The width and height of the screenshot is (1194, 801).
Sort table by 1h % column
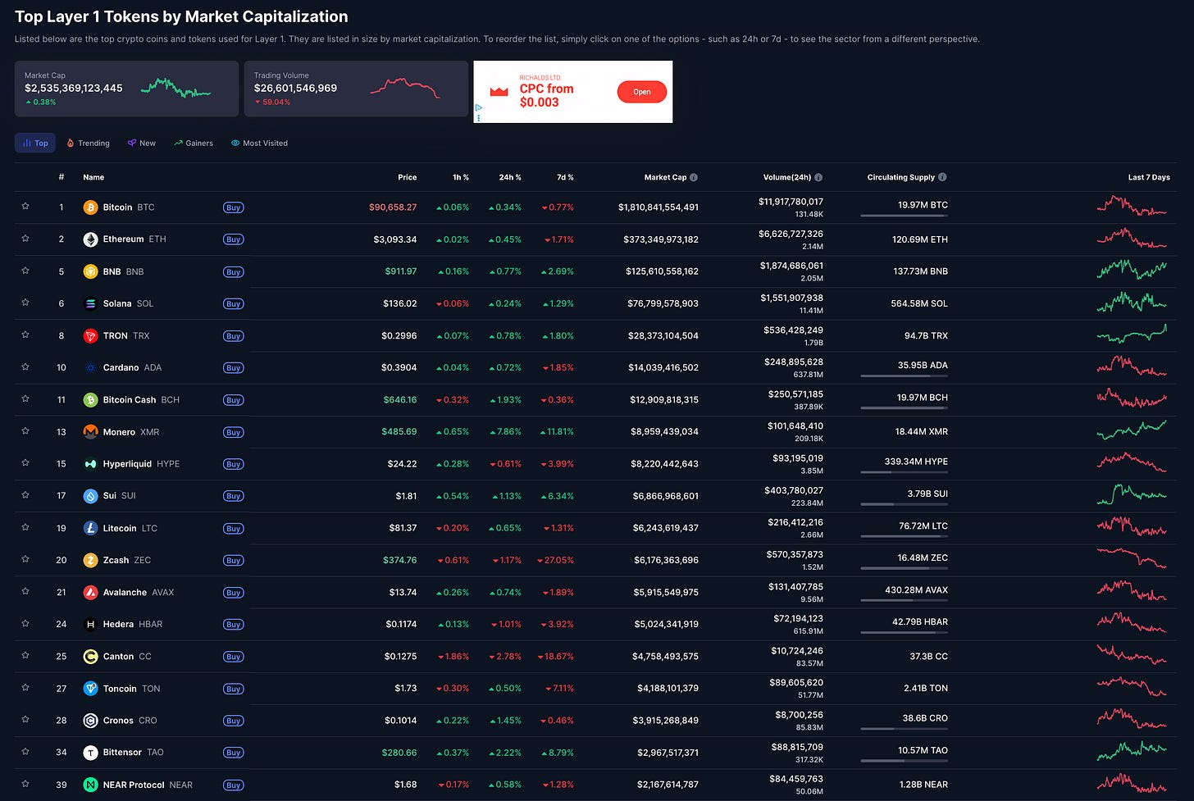click(x=461, y=177)
